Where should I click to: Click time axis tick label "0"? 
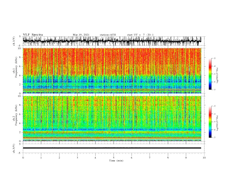click(x=23, y=158)
